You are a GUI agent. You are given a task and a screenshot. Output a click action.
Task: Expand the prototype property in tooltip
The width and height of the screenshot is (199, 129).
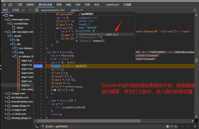coord(77,31)
